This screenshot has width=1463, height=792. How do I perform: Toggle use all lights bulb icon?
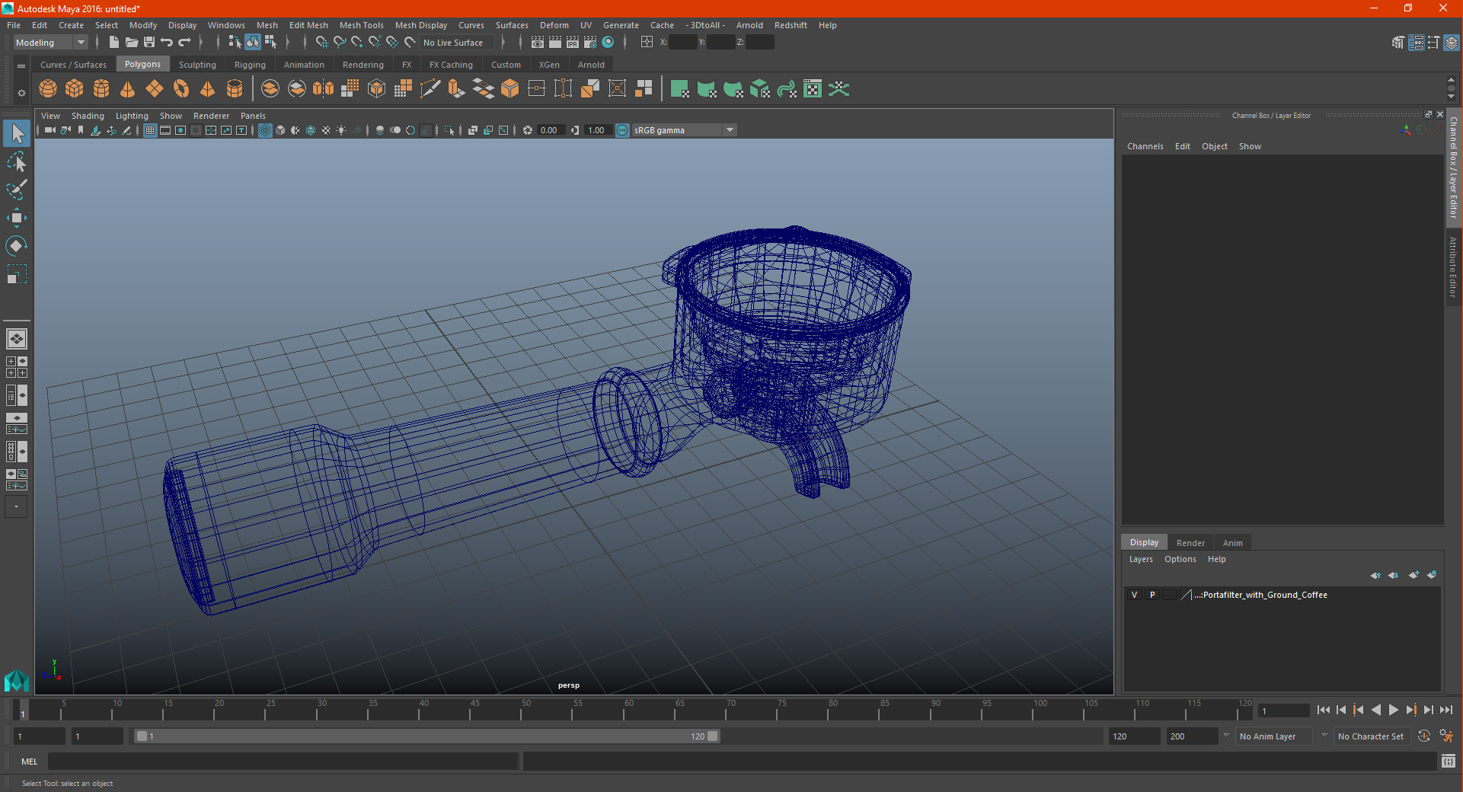[341, 130]
